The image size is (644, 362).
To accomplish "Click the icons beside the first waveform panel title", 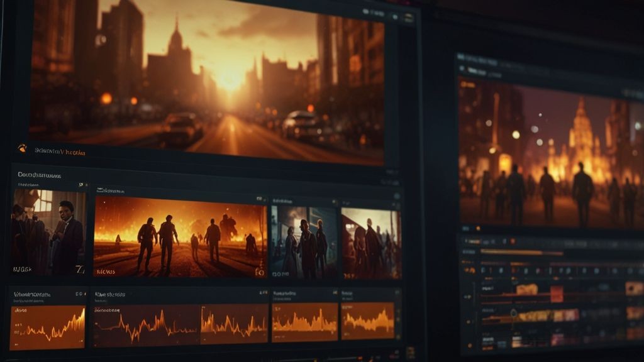I will pos(80,294).
